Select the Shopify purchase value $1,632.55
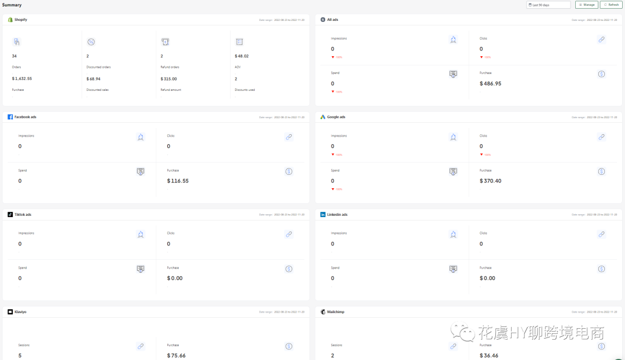 point(22,79)
